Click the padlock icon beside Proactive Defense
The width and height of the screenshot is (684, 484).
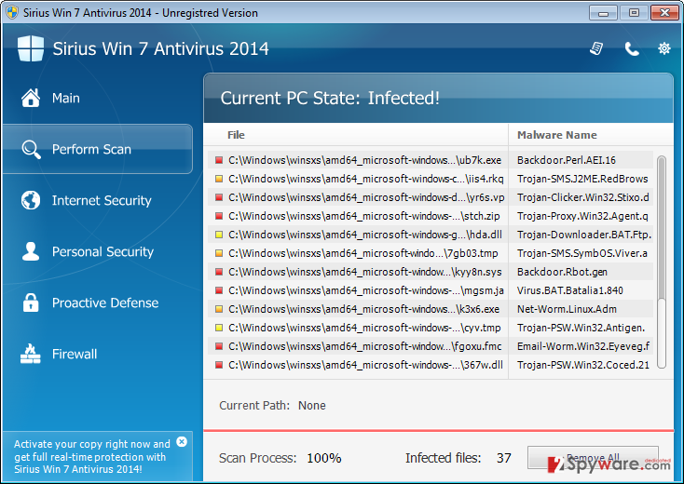tap(31, 302)
